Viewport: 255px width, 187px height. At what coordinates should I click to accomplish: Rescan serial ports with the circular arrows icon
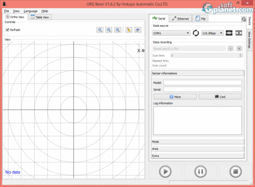pos(196,33)
